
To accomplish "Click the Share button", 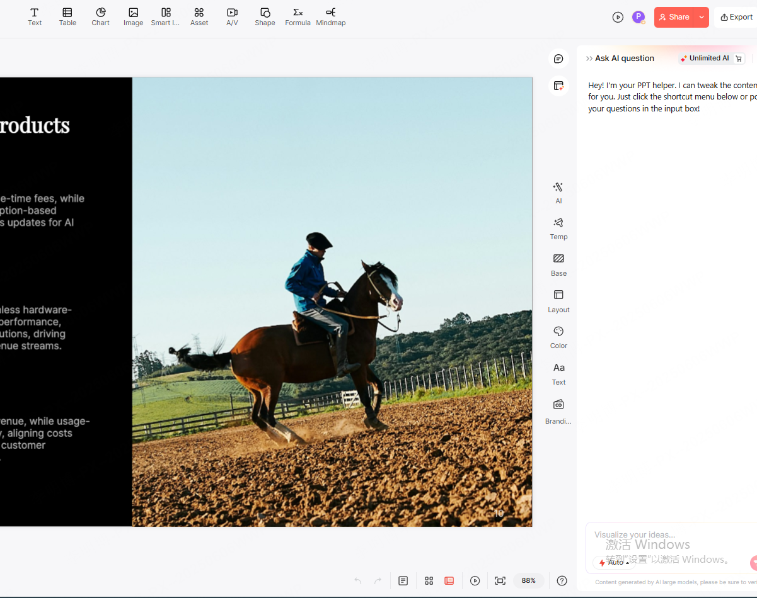I will coord(674,17).
